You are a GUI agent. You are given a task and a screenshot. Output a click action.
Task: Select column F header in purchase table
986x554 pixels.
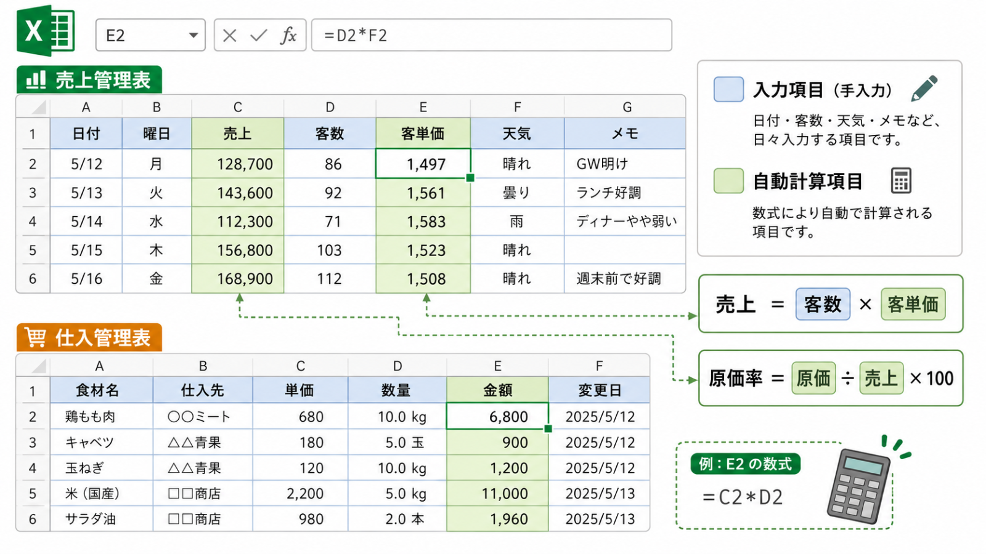(599, 366)
